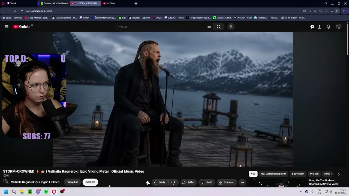This screenshot has height=196, width=349.
Task: Show hidden system tray icons
Action: click(301, 192)
